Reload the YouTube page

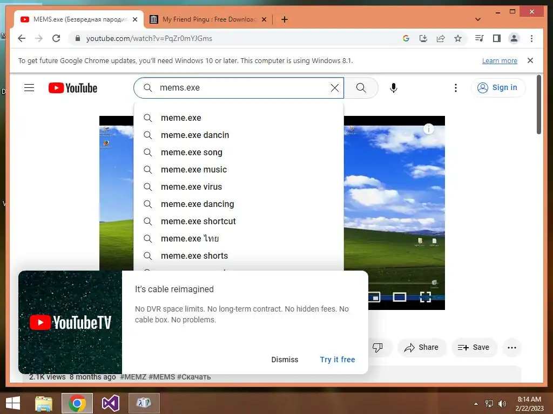(56, 38)
